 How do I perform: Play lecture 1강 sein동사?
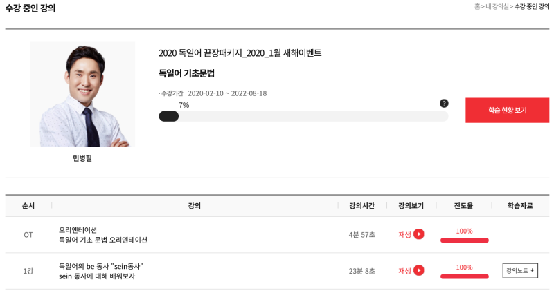click(x=411, y=270)
